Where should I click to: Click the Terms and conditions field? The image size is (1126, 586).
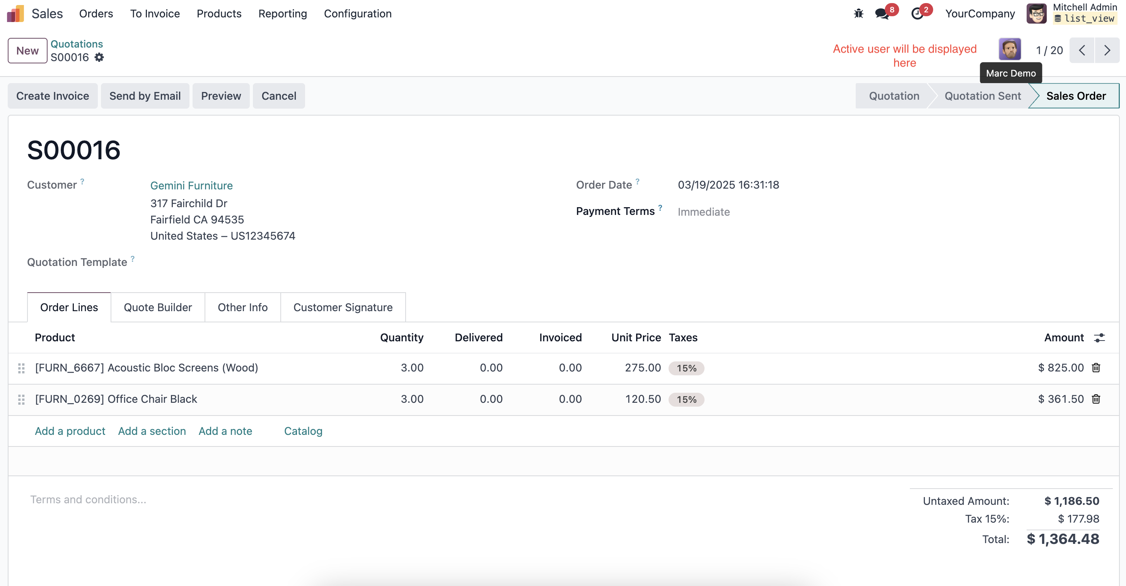click(x=88, y=499)
